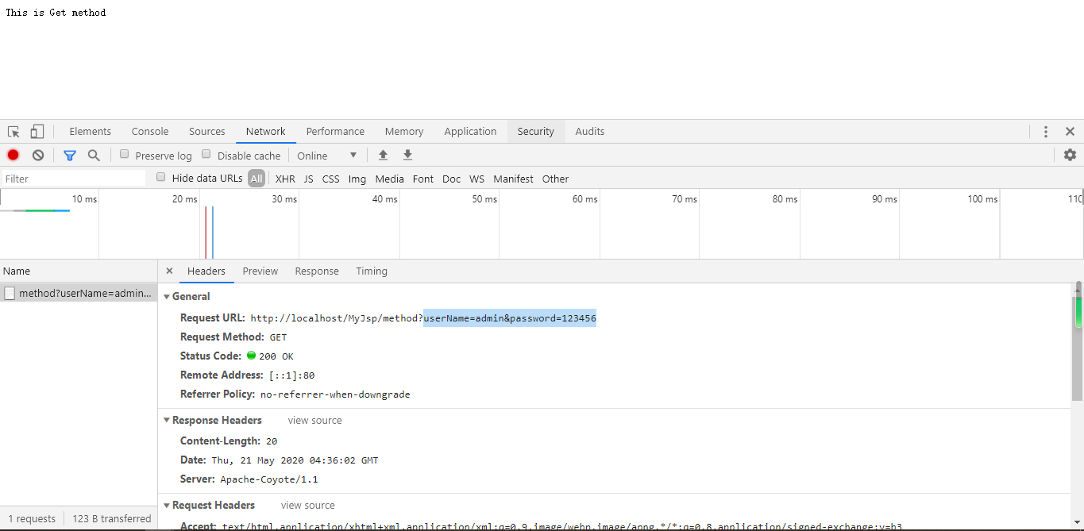Click the Name column header
This screenshot has height=531, width=1084.
tap(79, 271)
